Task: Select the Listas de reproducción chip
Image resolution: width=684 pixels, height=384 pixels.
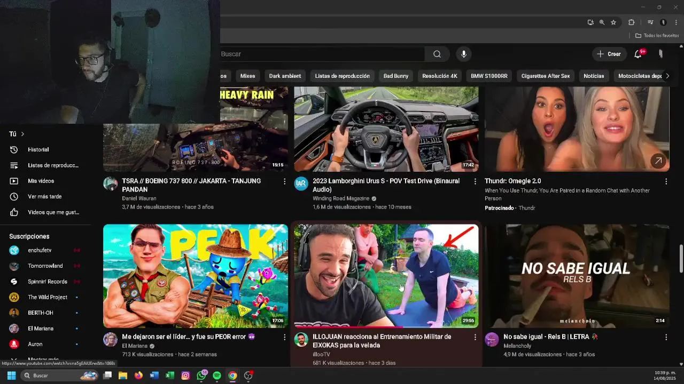Action: coord(342,76)
